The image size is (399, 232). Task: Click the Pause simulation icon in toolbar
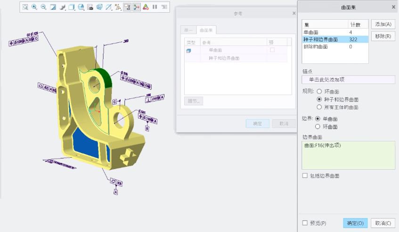click(155, 7)
